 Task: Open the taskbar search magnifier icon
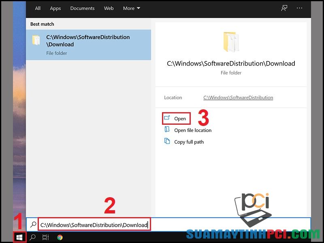pos(32,237)
